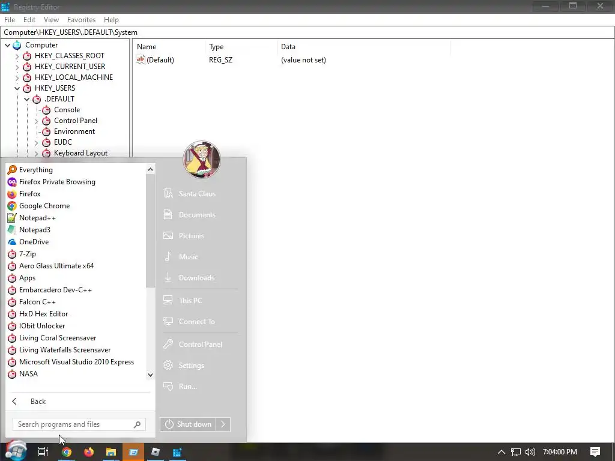Open the Help menu
The image size is (615, 461).
111,20
